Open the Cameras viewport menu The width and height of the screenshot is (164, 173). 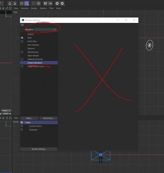coord(24,8)
